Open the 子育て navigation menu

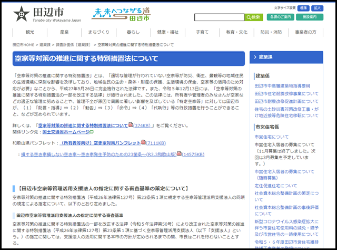(202, 32)
